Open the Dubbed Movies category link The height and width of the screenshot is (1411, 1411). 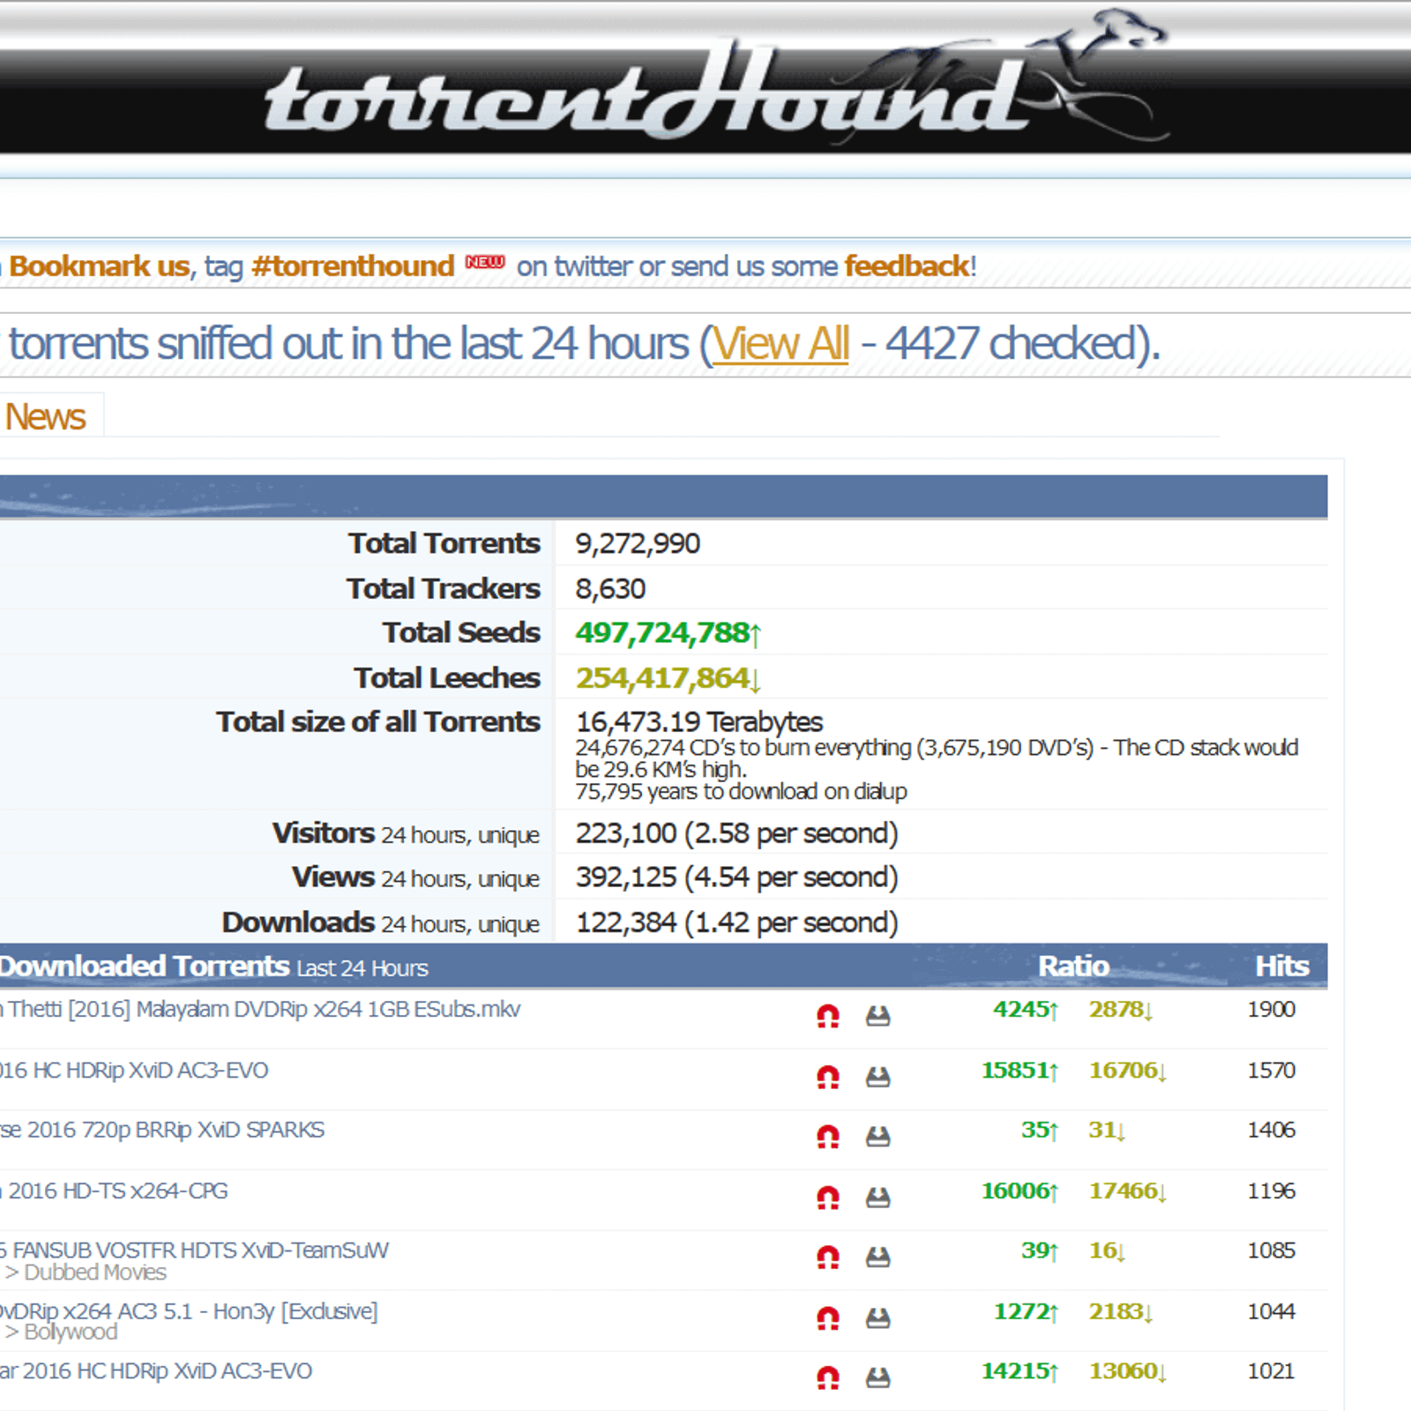95,1273
